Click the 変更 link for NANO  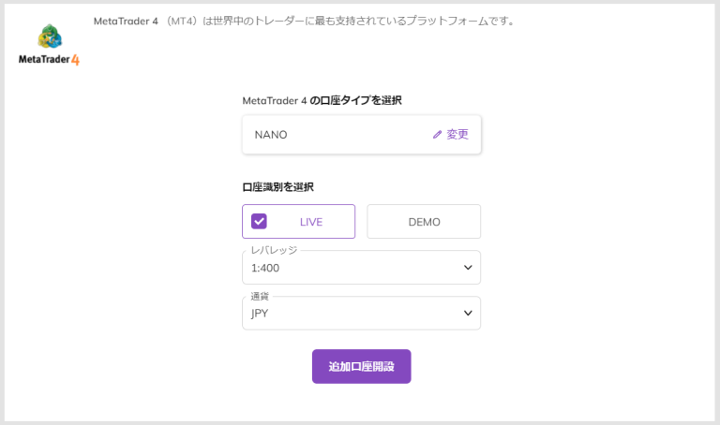tap(457, 134)
